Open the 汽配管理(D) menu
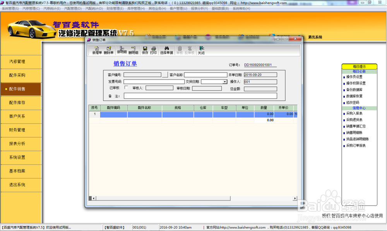The height and width of the screenshot is (231, 387). coord(73,8)
